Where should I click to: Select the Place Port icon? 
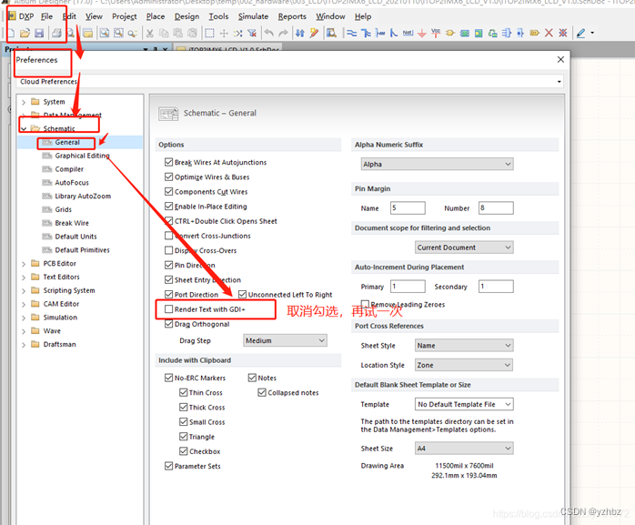(535, 33)
